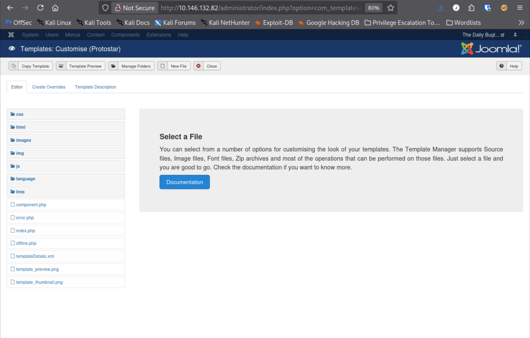Open the Downloads panel arrow
530x338 pixels.
441,8
